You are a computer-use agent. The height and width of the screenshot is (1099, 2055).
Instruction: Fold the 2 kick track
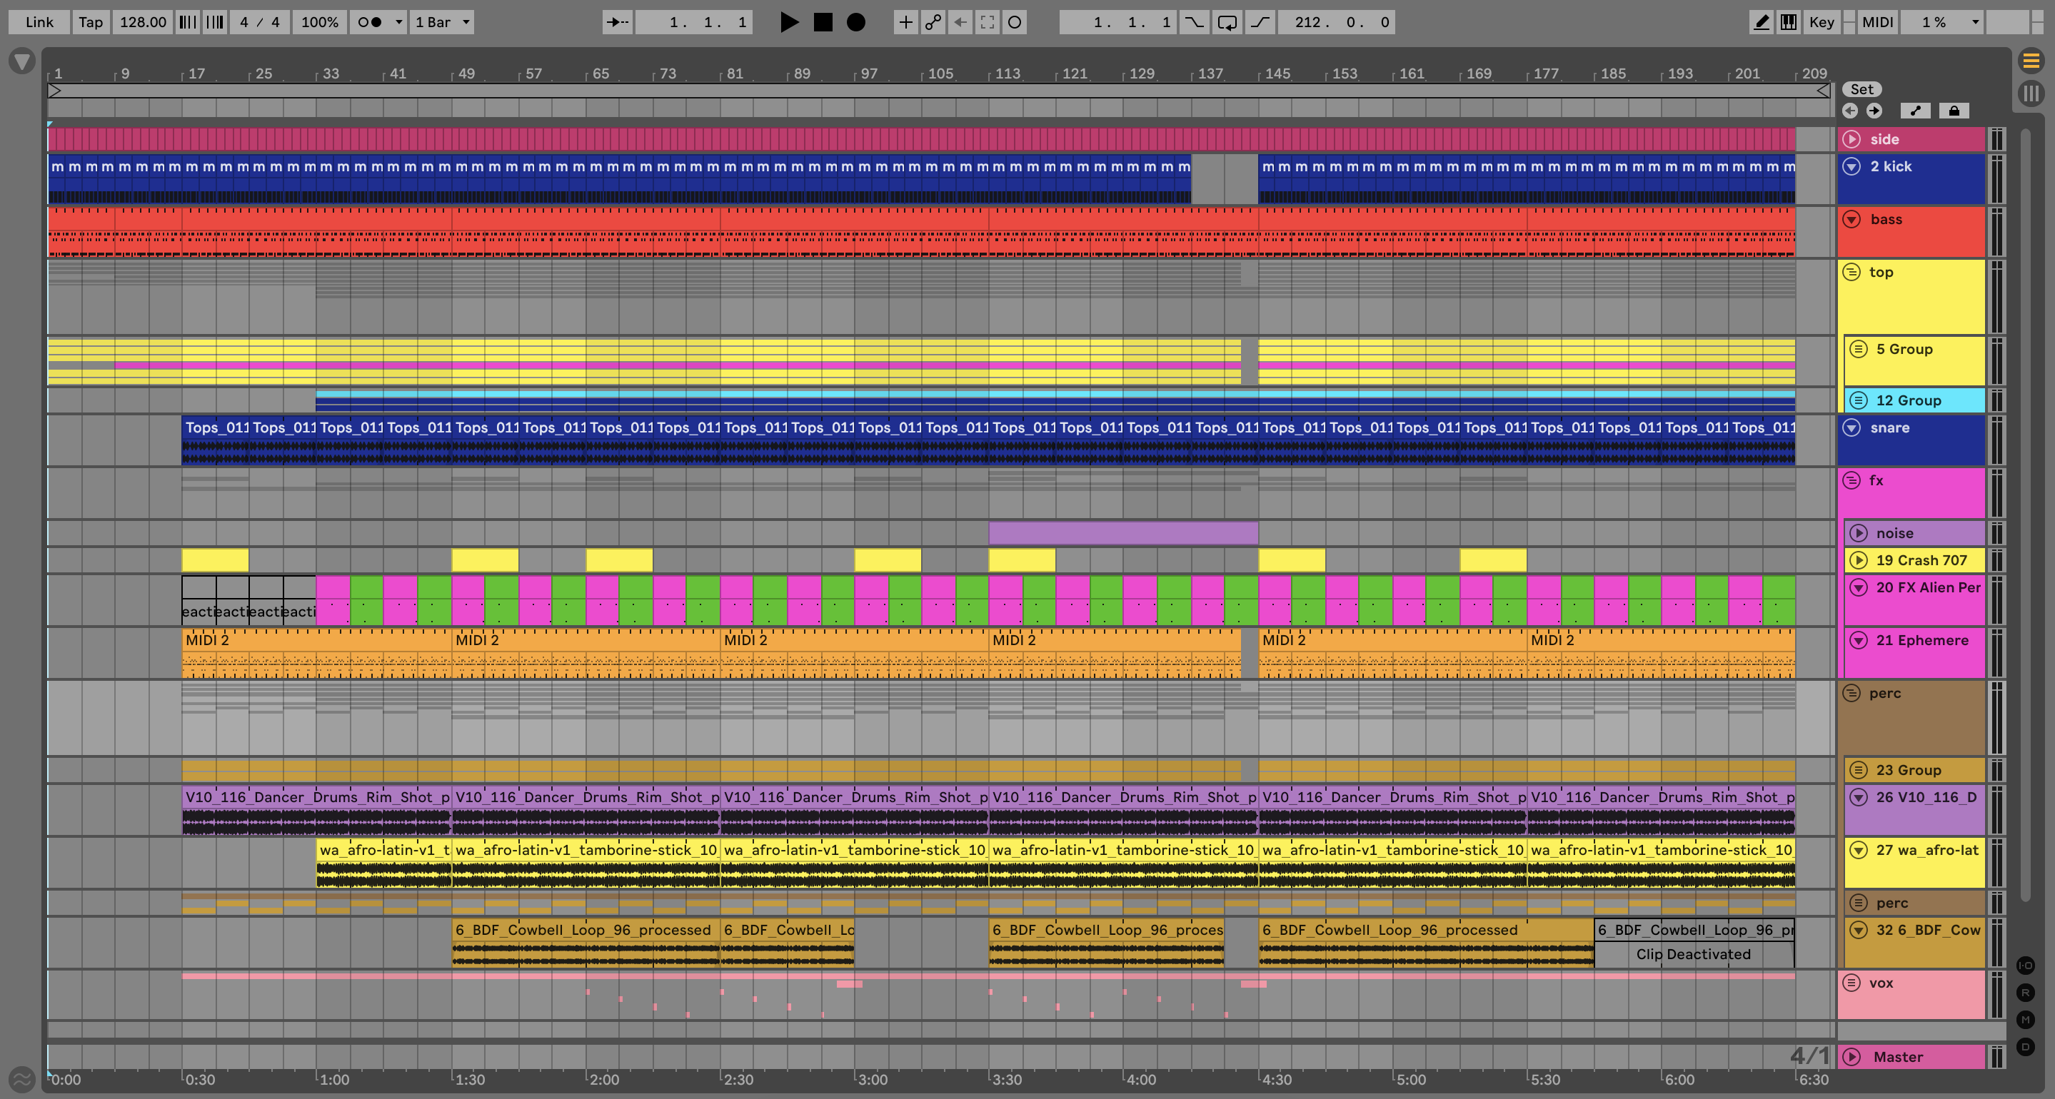tap(1851, 166)
